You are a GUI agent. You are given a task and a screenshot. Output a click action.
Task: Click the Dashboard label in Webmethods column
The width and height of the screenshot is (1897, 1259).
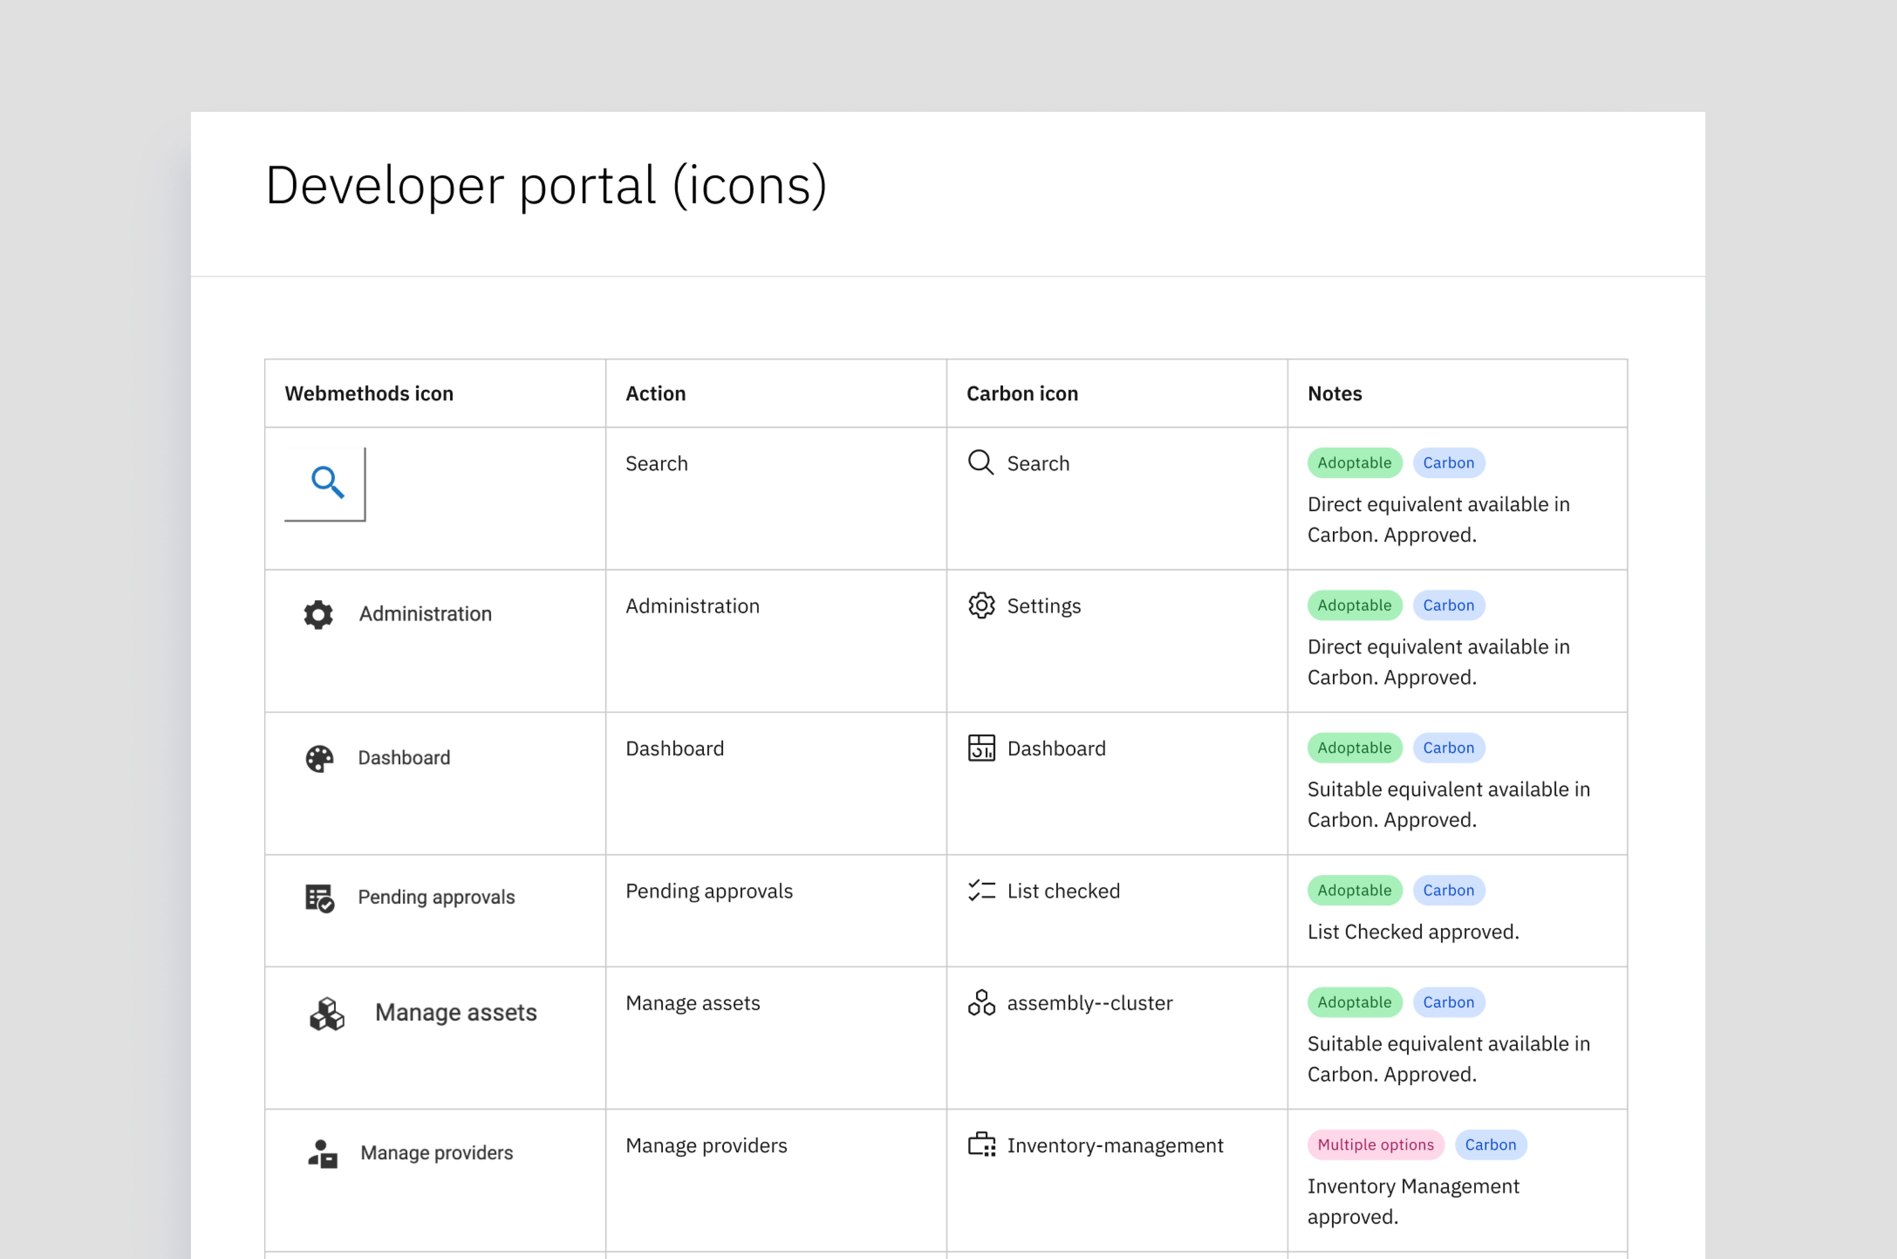coord(404,758)
